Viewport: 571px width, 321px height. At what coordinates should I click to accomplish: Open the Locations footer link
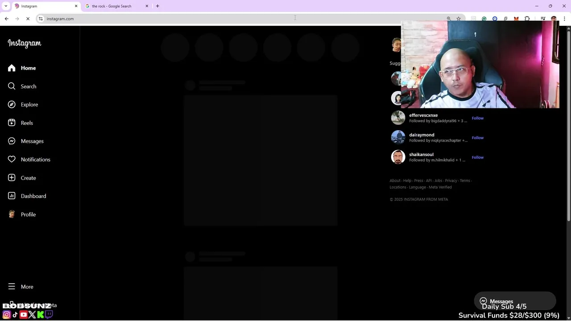pos(398,187)
